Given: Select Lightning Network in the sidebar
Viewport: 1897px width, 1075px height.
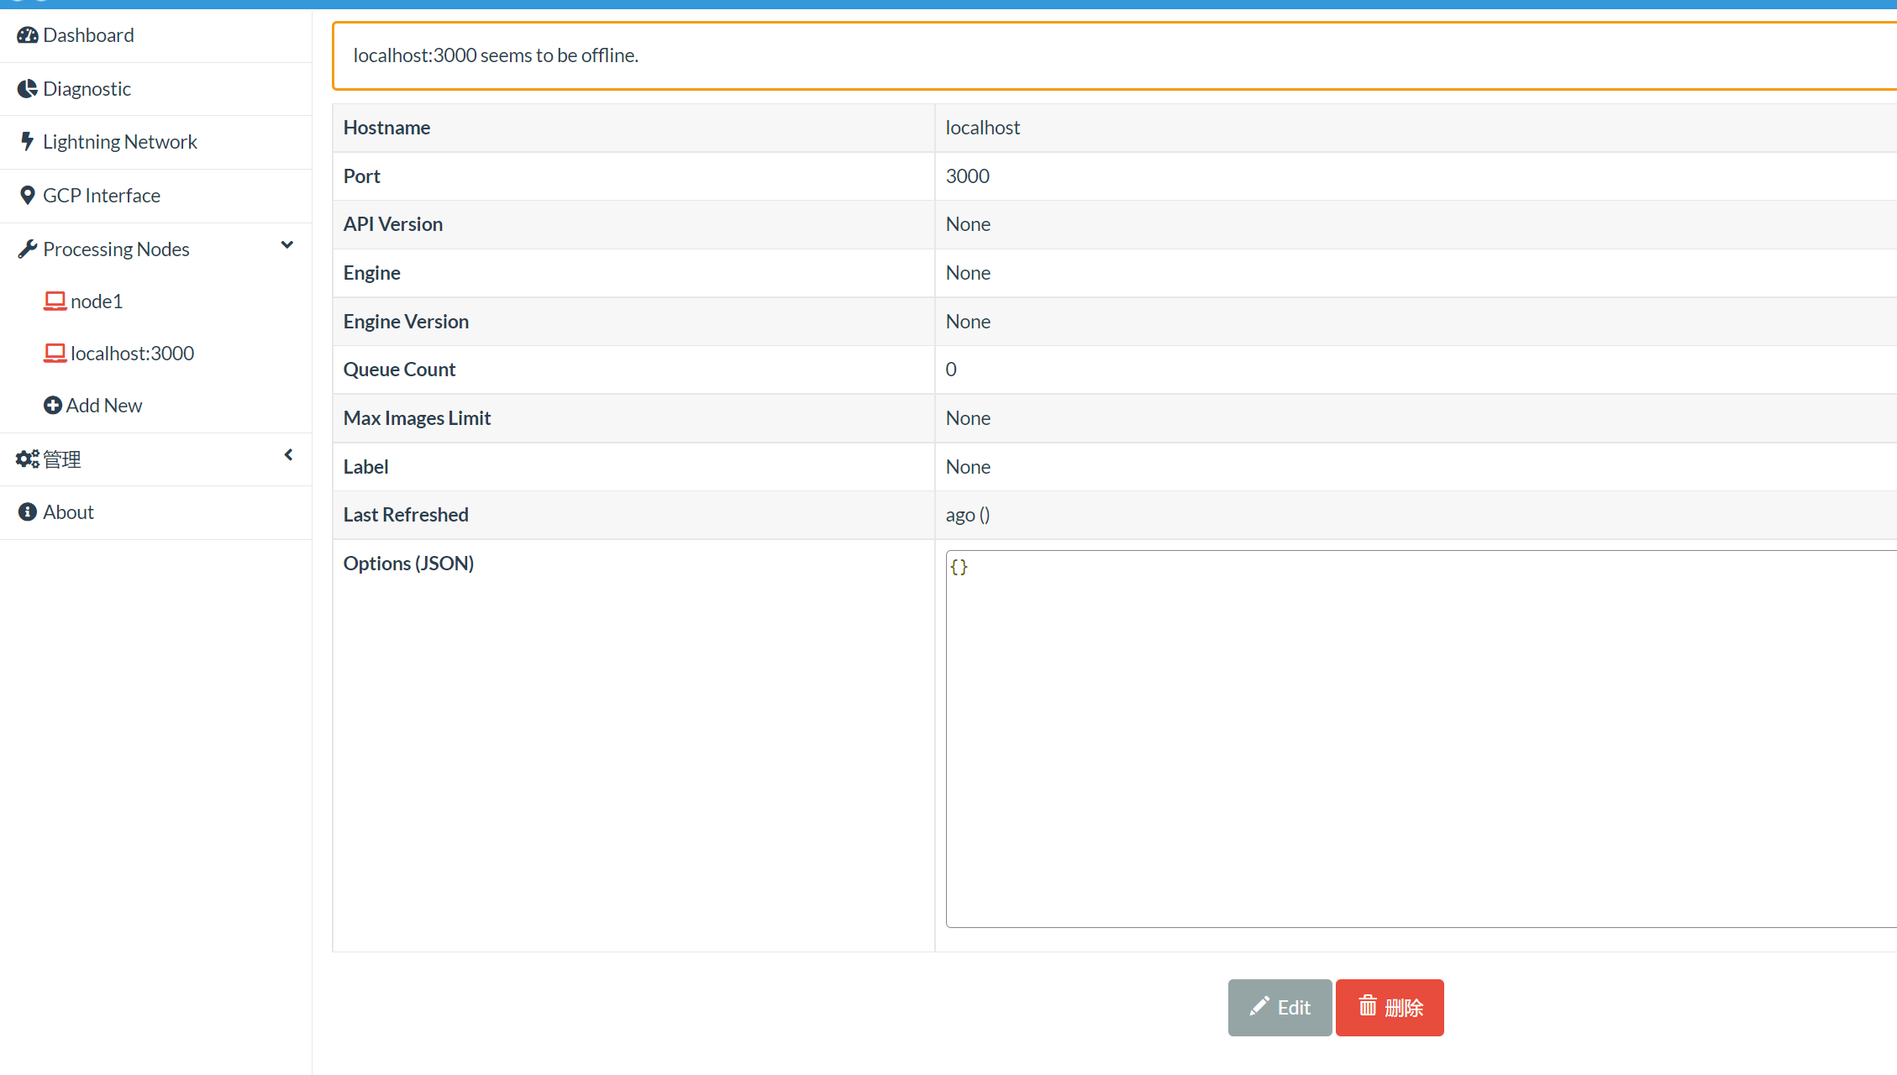Looking at the screenshot, I should pos(120,141).
